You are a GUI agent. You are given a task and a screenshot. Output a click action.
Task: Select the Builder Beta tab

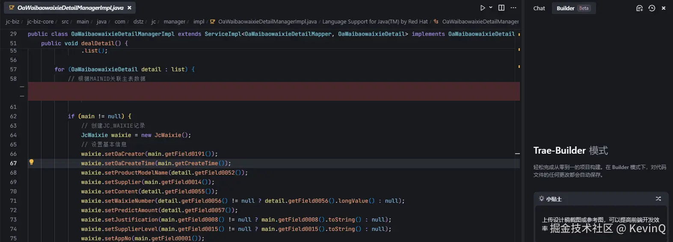point(572,8)
